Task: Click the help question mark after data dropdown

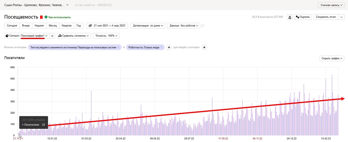Action: [x=203, y=26]
